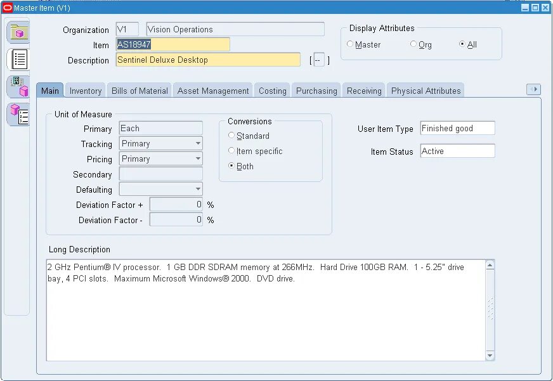This screenshot has width=553, height=381.
Task: Click the building and cube sidebar icon
Action: (18, 86)
